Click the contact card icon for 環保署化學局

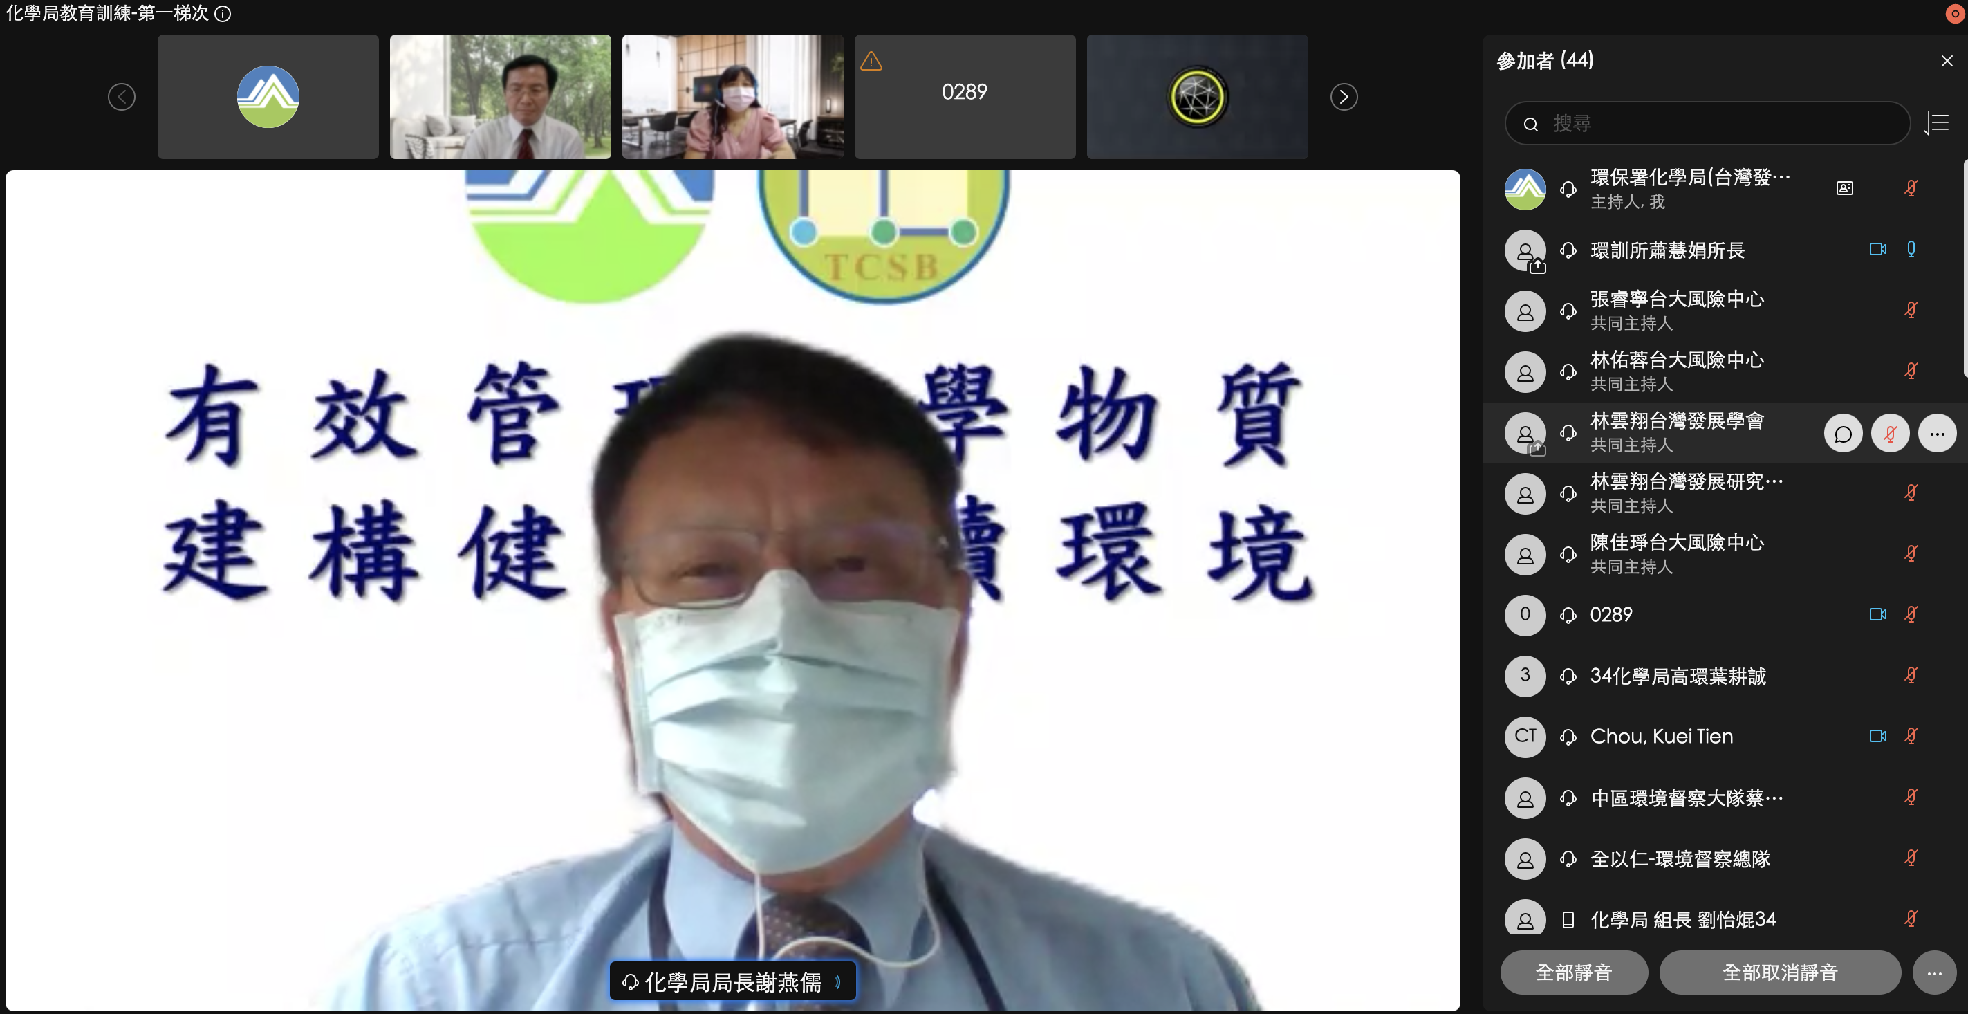pyautogui.click(x=1844, y=189)
